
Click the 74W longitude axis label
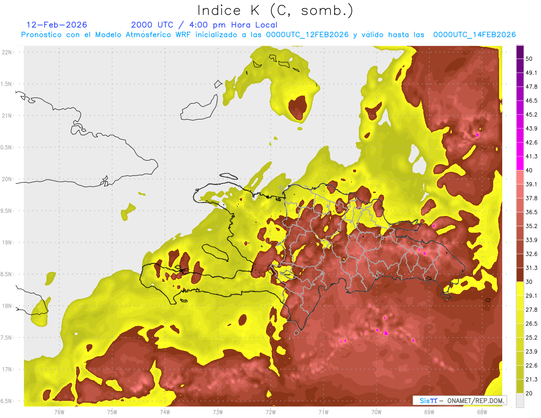[x=165, y=412]
